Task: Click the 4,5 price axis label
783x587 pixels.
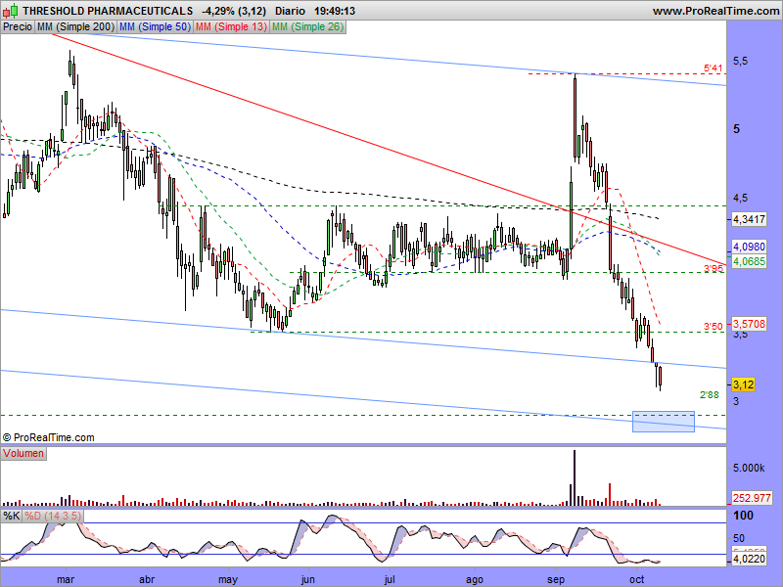Action: (740, 199)
